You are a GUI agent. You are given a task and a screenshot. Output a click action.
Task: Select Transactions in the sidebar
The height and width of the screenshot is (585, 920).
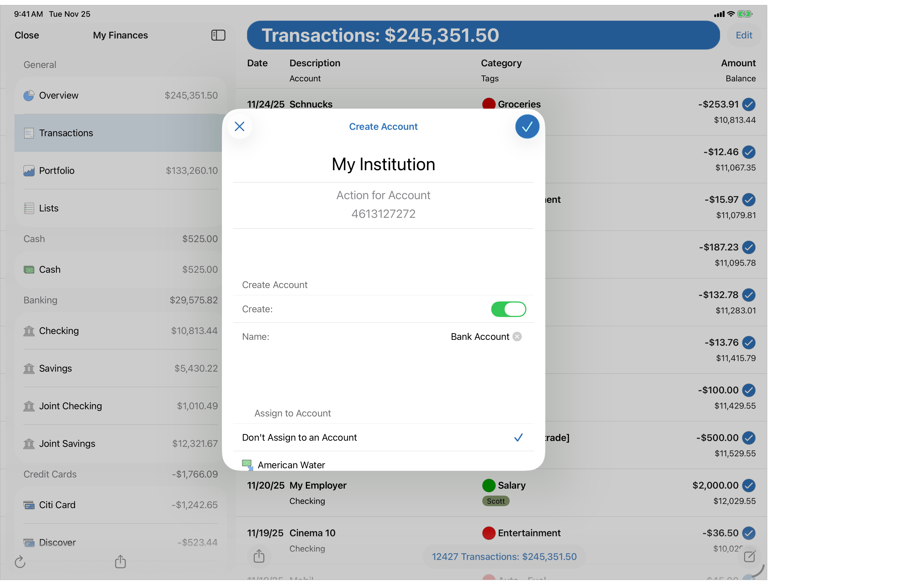[x=66, y=133]
